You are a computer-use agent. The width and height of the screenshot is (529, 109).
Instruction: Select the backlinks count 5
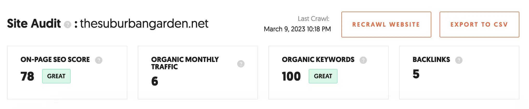pos(416,74)
